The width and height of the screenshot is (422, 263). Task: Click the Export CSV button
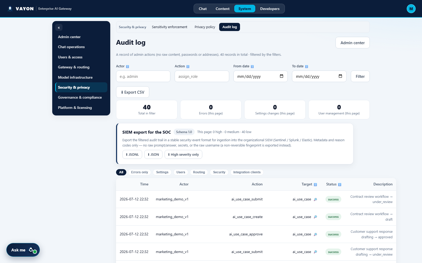(133, 92)
